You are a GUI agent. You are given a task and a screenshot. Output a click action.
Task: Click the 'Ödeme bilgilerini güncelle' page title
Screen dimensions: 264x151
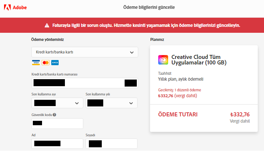point(149,7)
